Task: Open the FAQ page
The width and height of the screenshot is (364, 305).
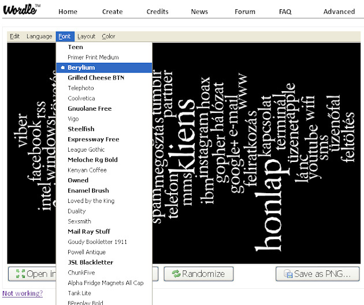Action: click(x=285, y=12)
